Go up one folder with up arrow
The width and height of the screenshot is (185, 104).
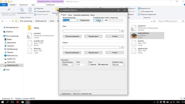[13, 21]
